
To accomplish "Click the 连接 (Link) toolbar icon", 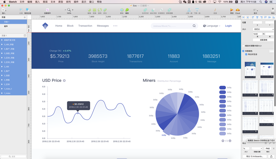I will pyautogui.click(x=215, y=10).
